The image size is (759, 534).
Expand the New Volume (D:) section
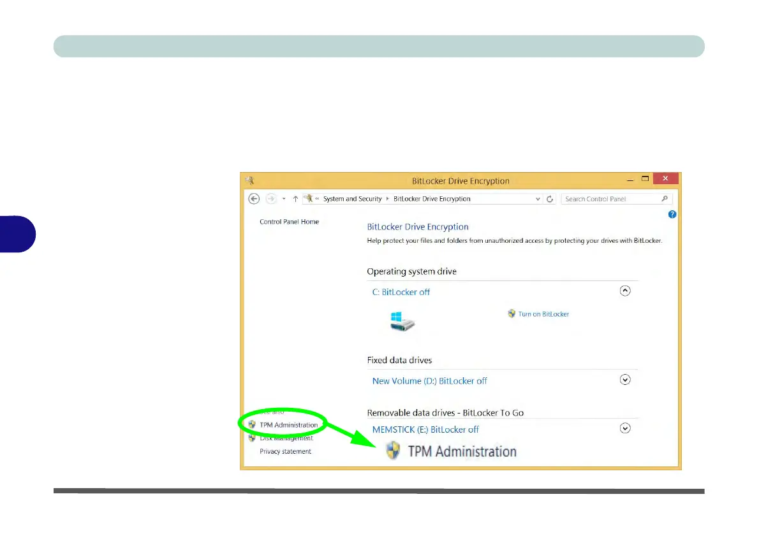click(625, 380)
